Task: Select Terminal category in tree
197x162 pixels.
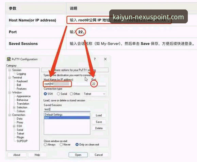Action: (17, 78)
